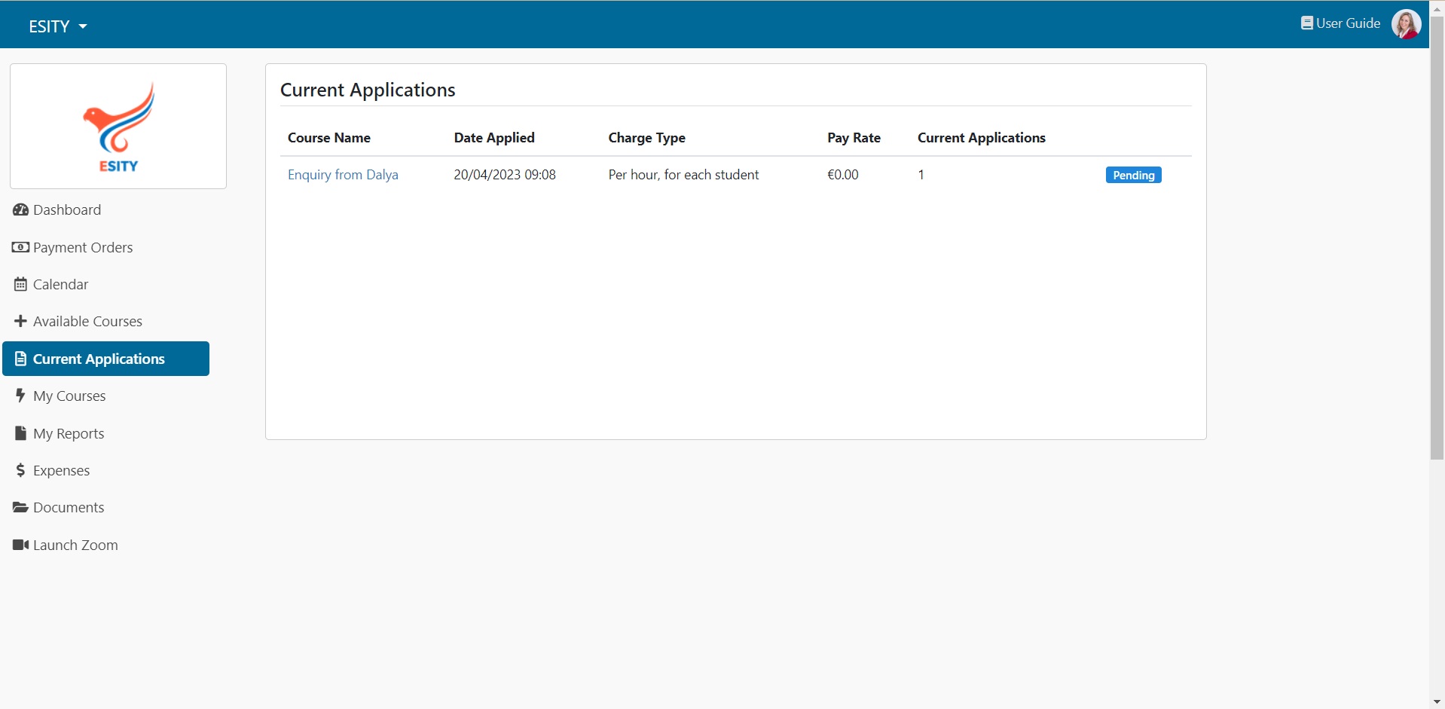
Task: Click 'Per hour, for each student' cell
Action: point(683,175)
